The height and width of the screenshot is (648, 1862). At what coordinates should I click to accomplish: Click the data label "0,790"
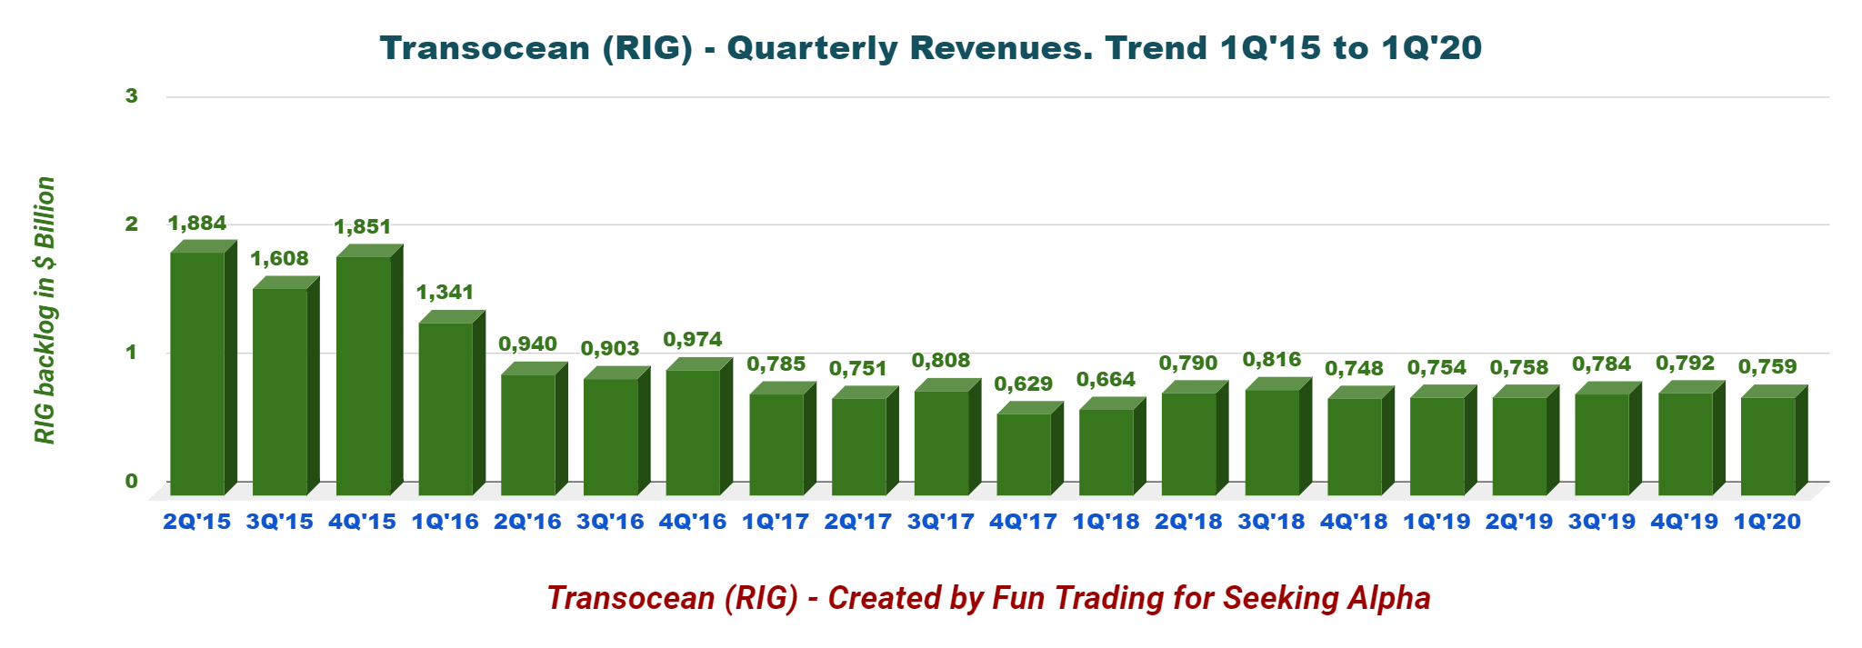tap(1188, 364)
